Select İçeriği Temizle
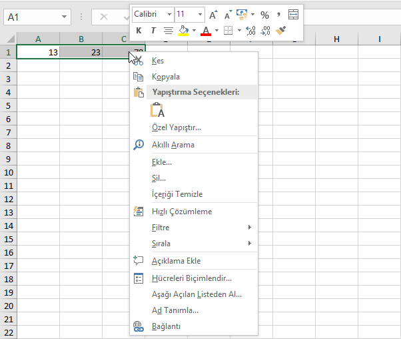The image size is (401, 339). tap(194, 194)
